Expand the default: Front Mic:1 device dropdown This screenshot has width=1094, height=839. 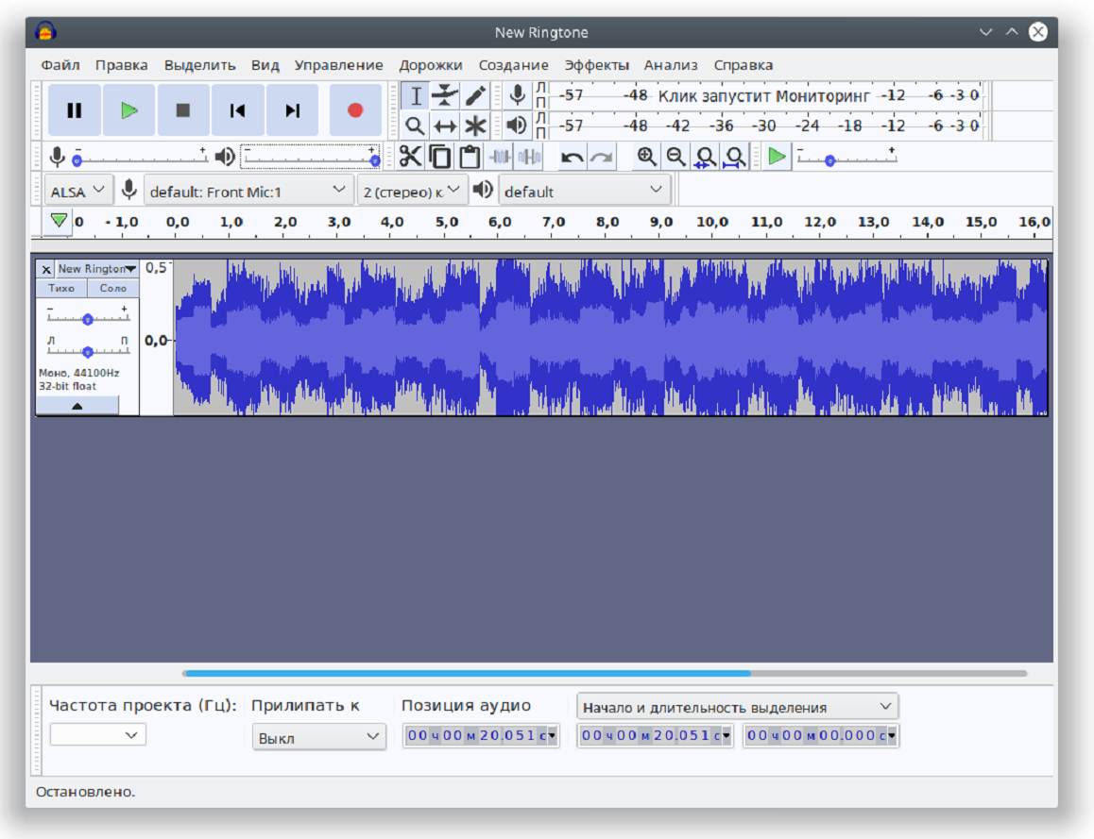pos(248,191)
